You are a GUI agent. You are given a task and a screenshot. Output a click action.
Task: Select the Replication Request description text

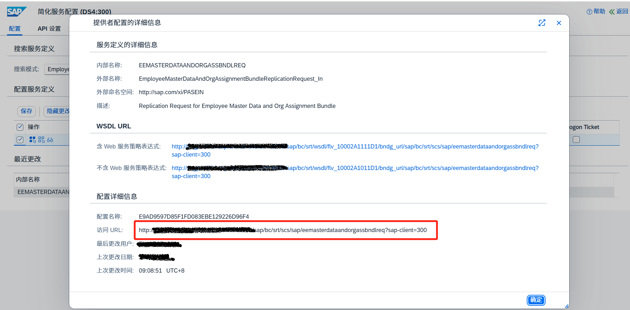click(x=237, y=106)
